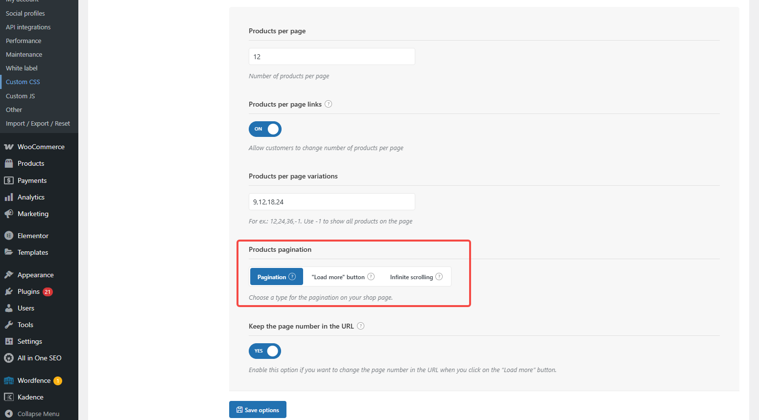
Task: Open Custom JS settings section
Action: click(x=21, y=96)
